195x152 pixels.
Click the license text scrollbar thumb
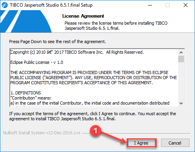click(x=181, y=59)
